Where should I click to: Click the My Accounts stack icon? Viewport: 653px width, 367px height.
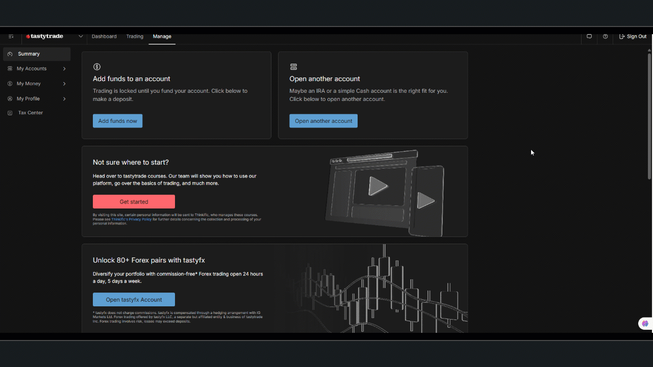point(10,69)
